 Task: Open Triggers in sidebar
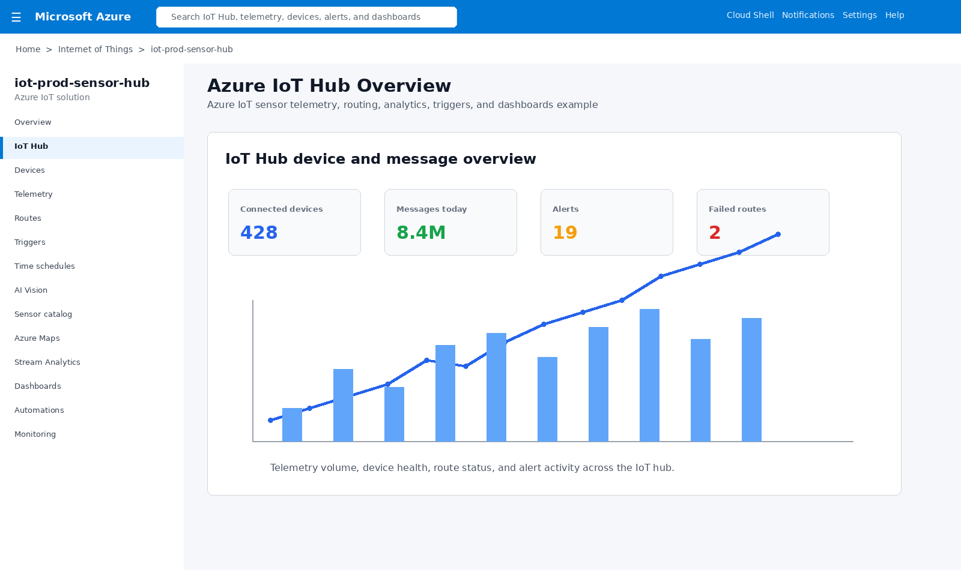pyautogui.click(x=92, y=242)
